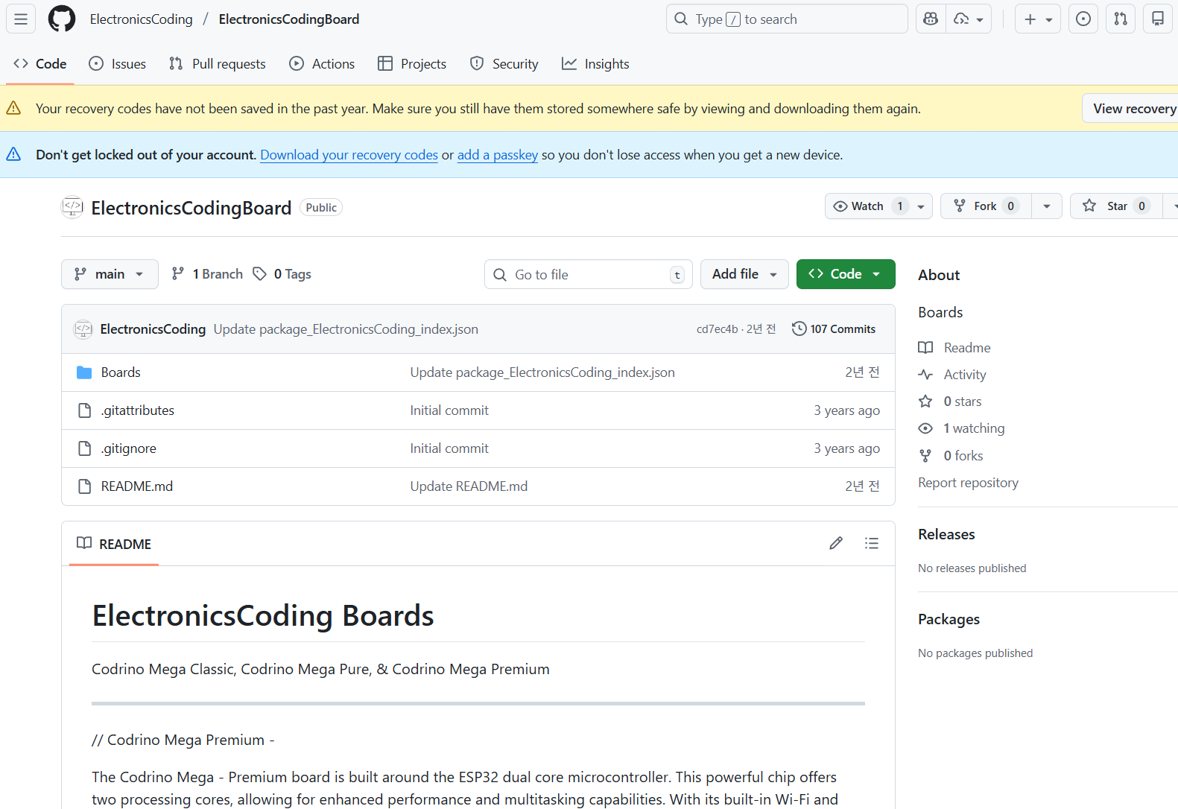Go to GitHub homepage via Octocat logo

coord(62,19)
